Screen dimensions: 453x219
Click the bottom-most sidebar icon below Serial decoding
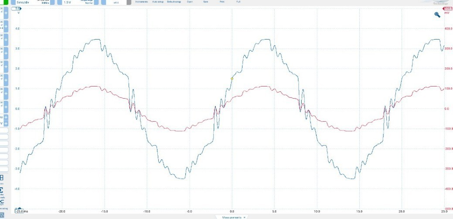(2, 215)
